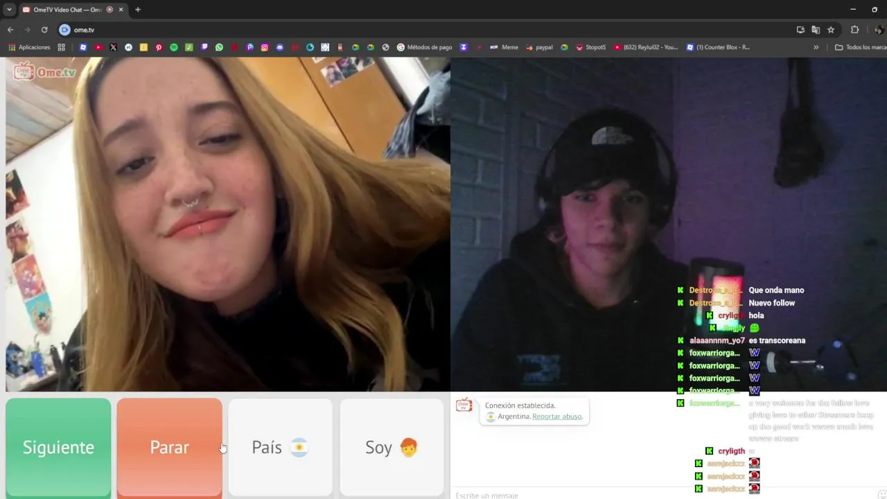Click the install app icon in address bar
This screenshot has height=499, width=887.
[x=800, y=30]
